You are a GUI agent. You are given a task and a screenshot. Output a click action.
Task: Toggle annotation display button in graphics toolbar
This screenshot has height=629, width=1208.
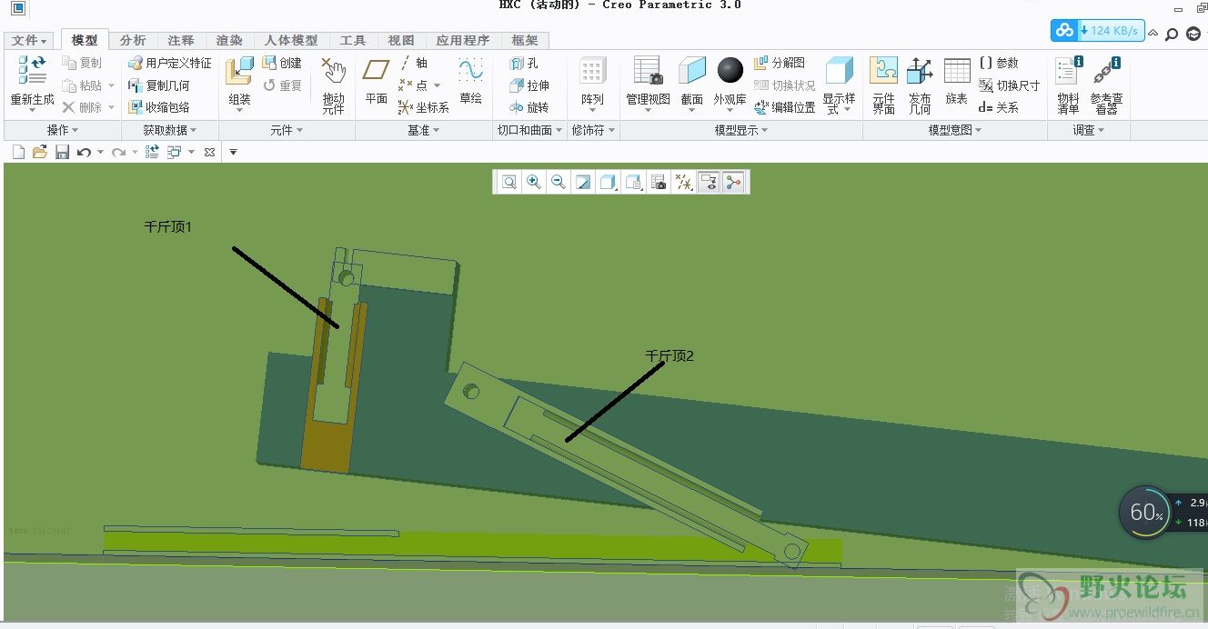coord(708,182)
